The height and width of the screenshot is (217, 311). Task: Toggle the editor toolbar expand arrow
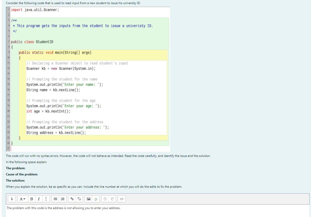tap(12, 199)
